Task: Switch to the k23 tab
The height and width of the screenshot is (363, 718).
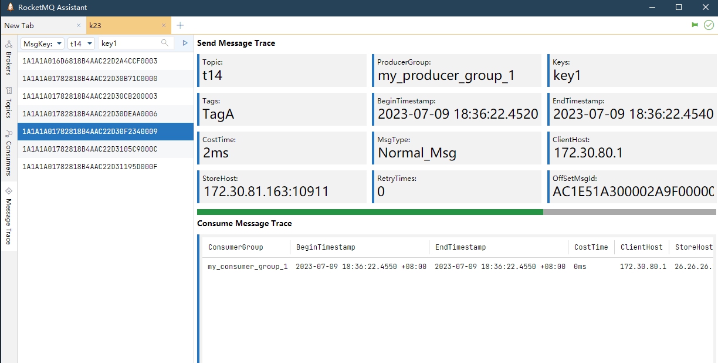Action: 117,25
